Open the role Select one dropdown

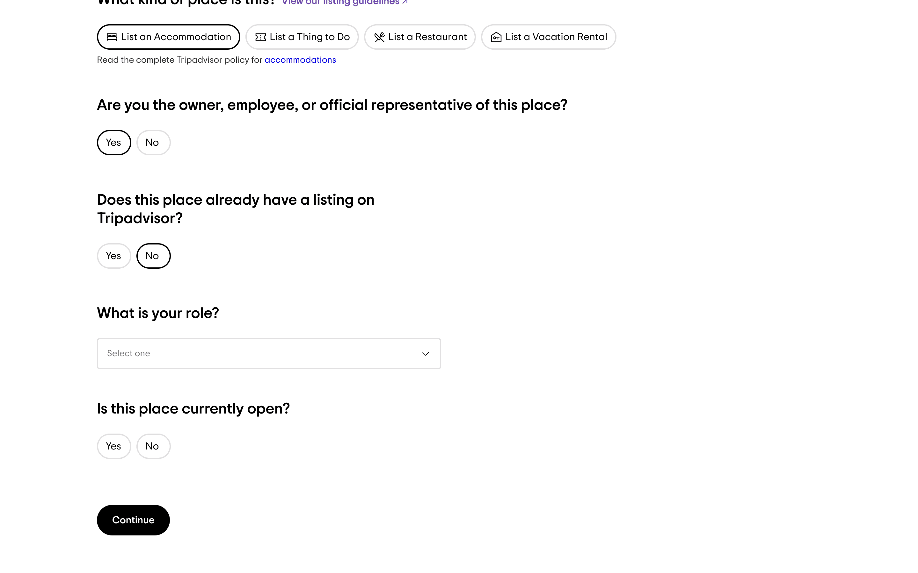[269, 354]
